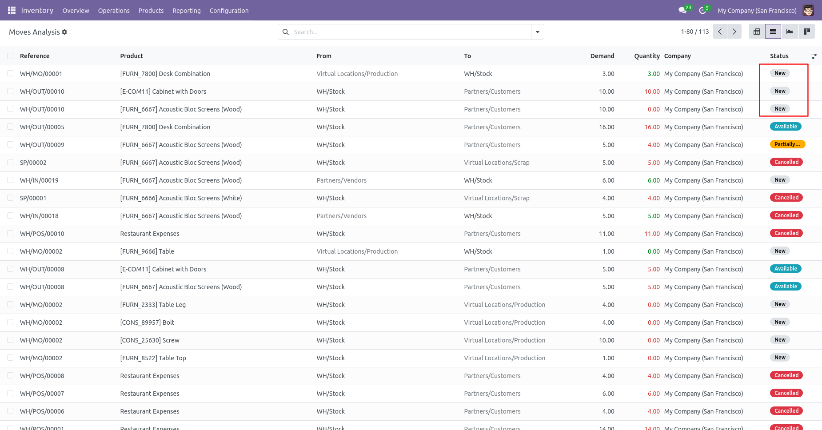Sort by Status column header
The width and height of the screenshot is (822, 430).
click(x=779, y=56)
